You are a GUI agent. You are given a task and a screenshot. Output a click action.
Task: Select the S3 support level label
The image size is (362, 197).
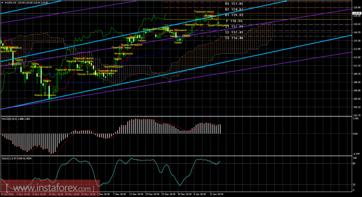[x=234, y=38]
